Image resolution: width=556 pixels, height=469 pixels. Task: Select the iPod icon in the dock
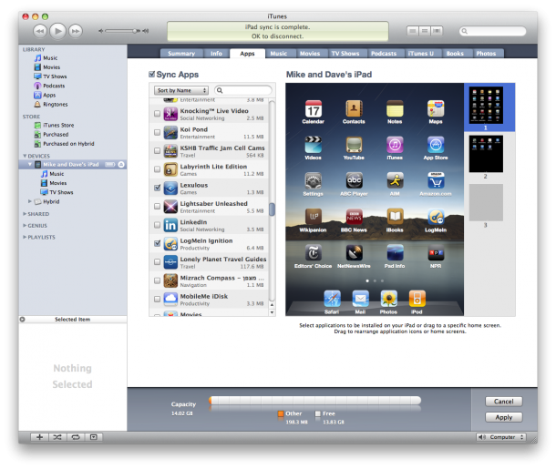pos(417,299)
